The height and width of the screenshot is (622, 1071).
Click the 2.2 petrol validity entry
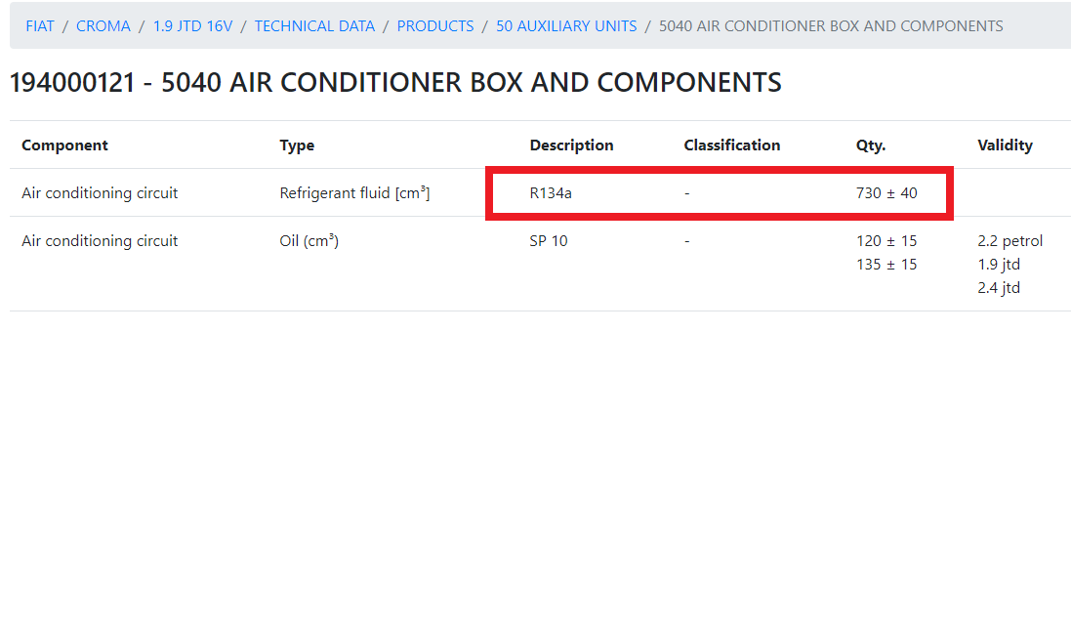pos(1009,241)
